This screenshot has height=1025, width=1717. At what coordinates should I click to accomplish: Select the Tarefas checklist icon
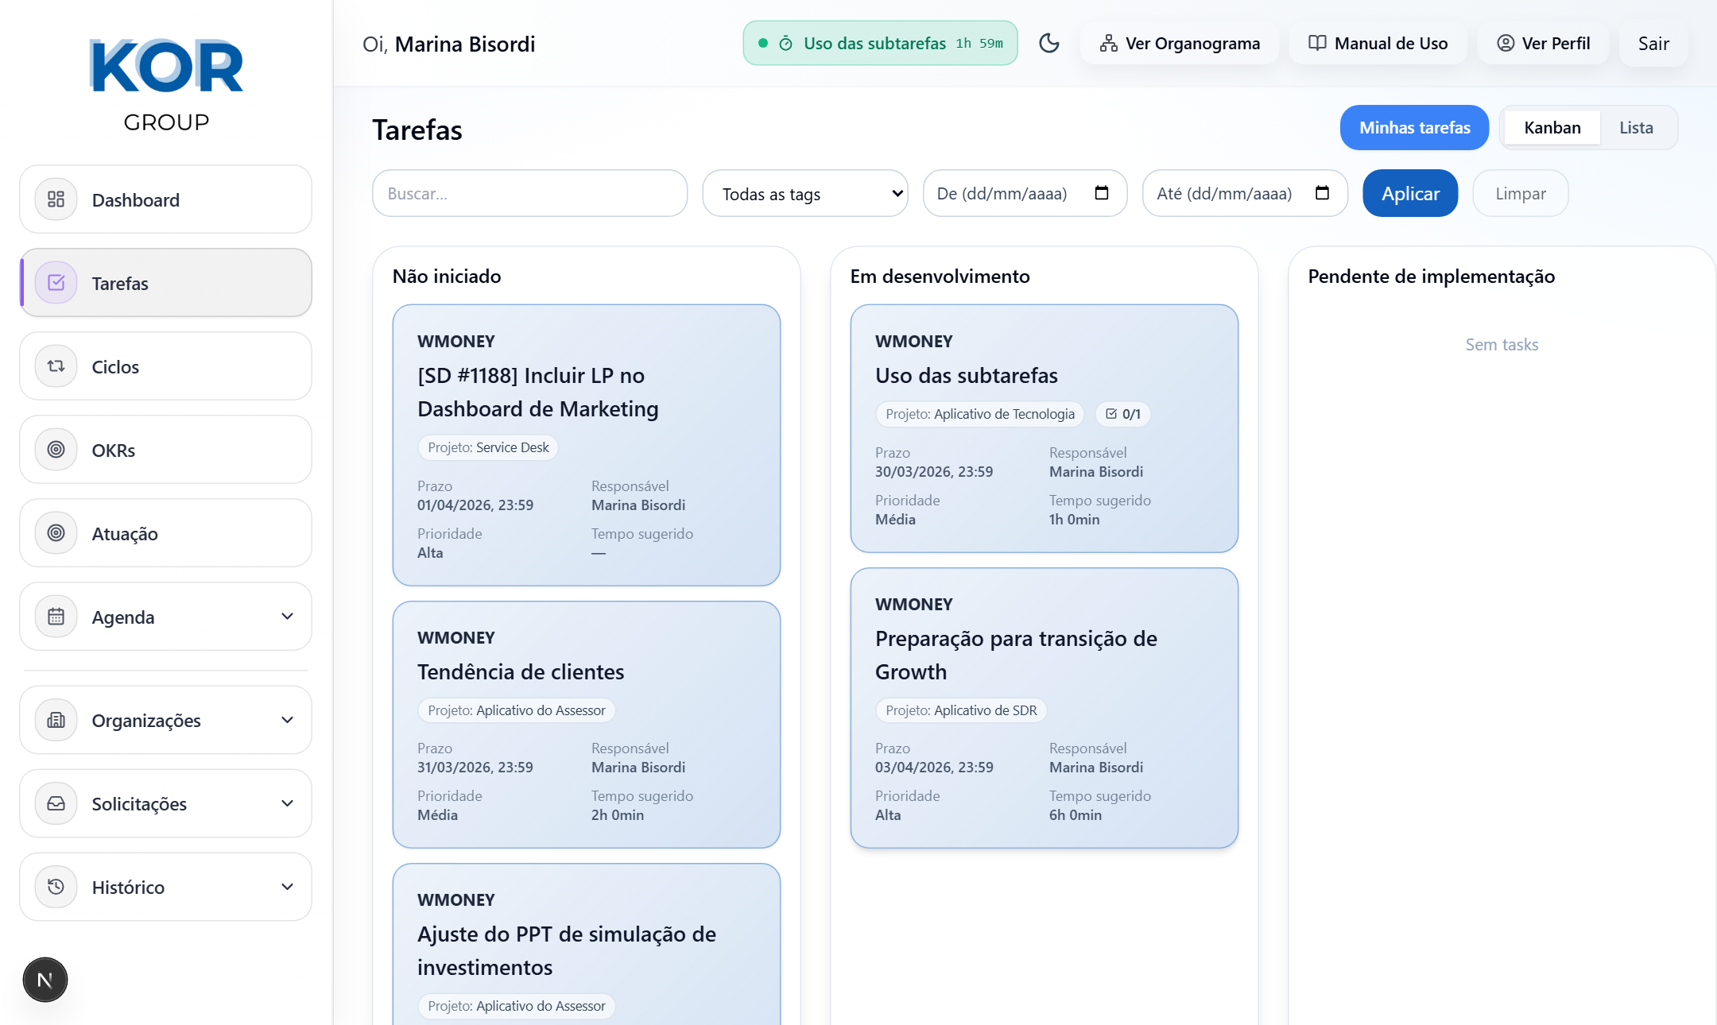[x=56, y=283]
